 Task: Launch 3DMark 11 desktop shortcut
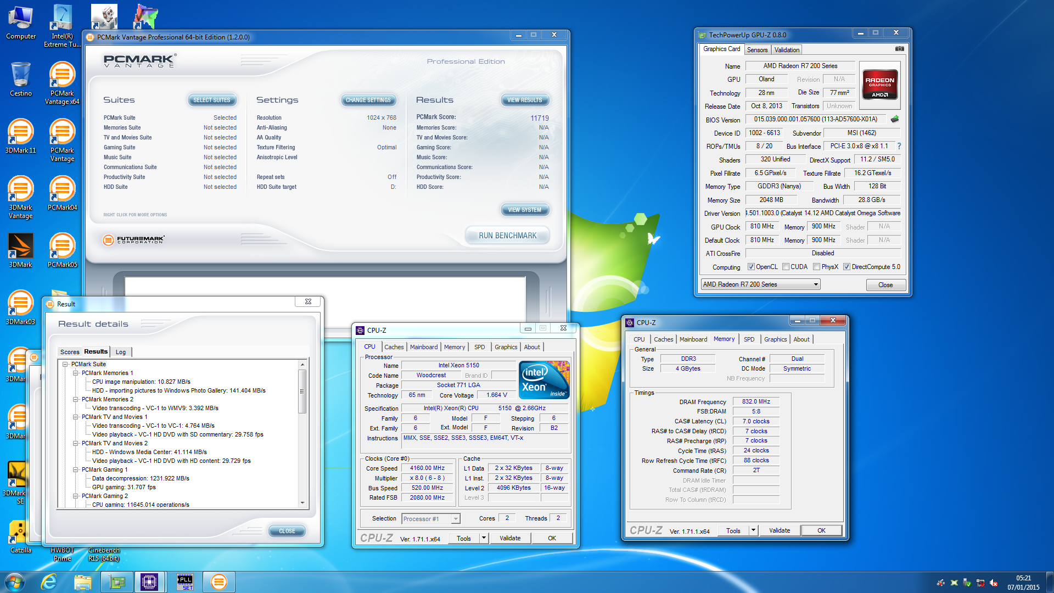pyautogui.click(x=21, y=136)
